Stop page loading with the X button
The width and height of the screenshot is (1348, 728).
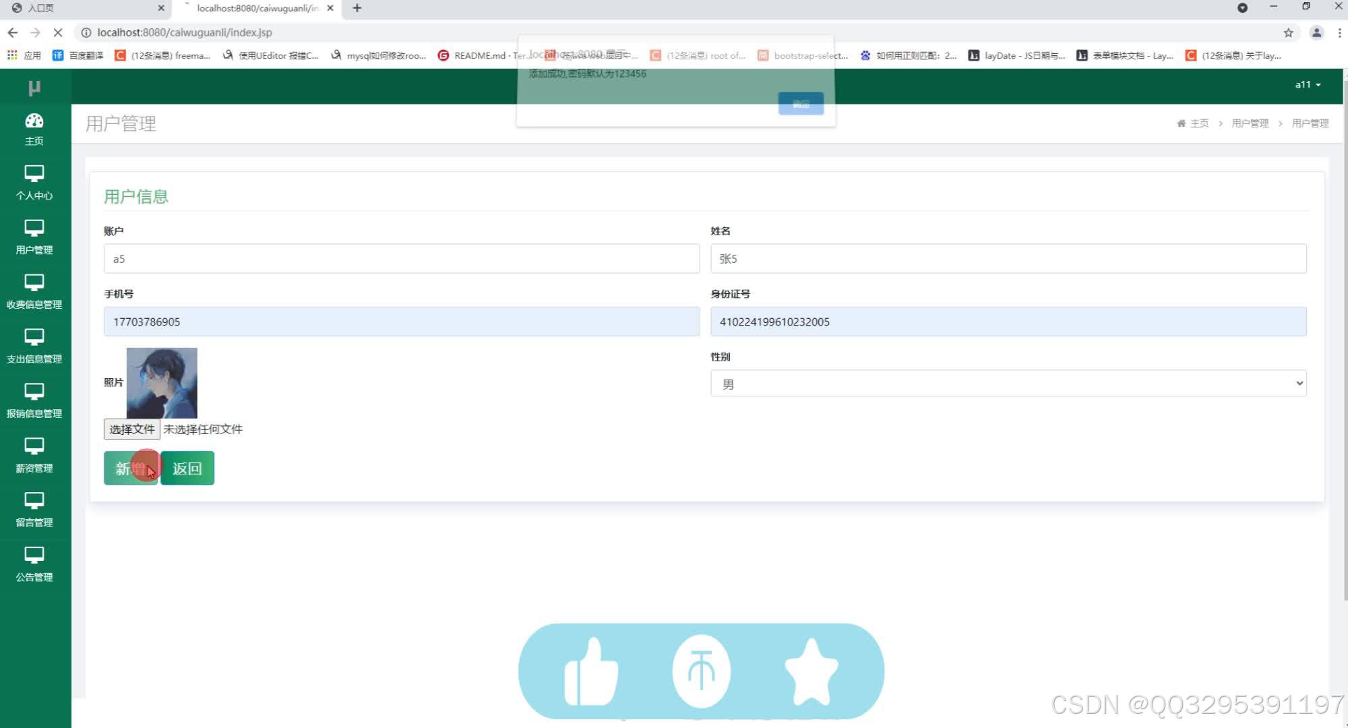58,32
